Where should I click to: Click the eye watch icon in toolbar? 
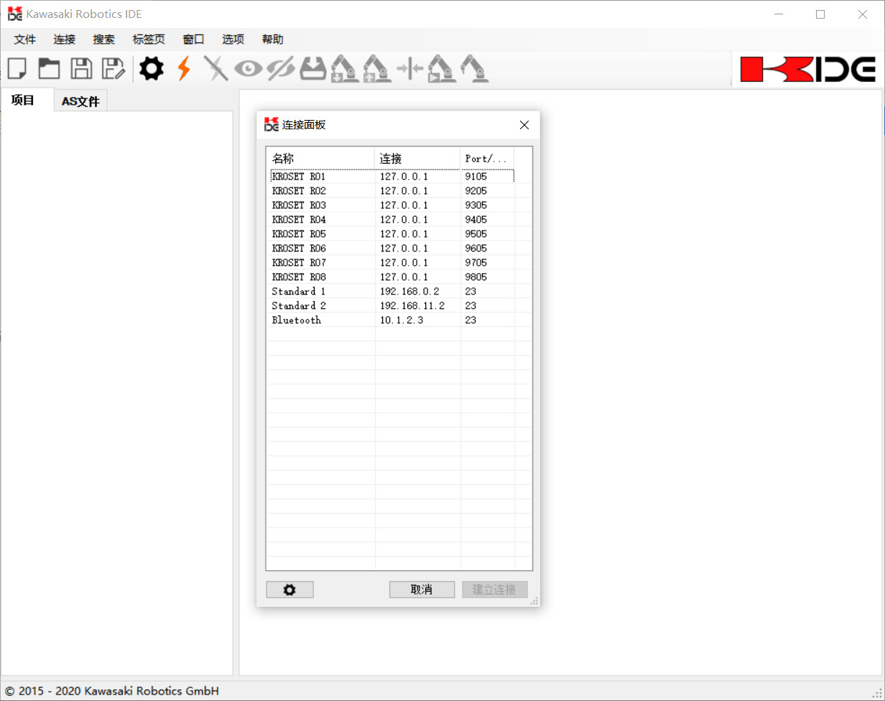point(249,69)
